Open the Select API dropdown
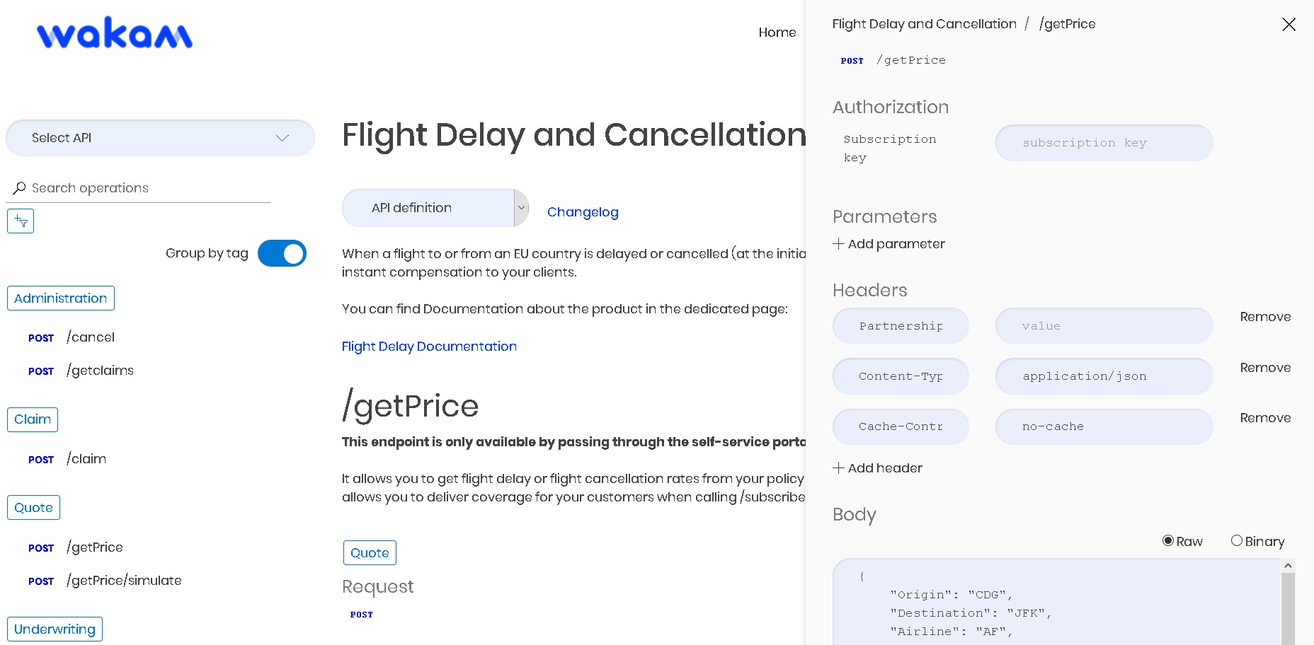The image size is (1314, 645). (160, 137)
